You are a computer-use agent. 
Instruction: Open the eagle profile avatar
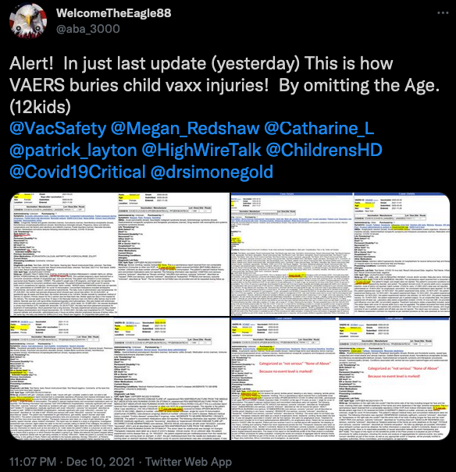click(28, 21)
